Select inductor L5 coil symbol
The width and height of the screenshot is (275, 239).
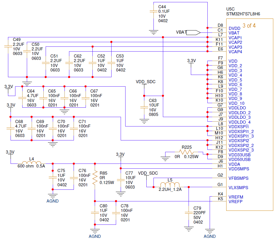[170, 185]
